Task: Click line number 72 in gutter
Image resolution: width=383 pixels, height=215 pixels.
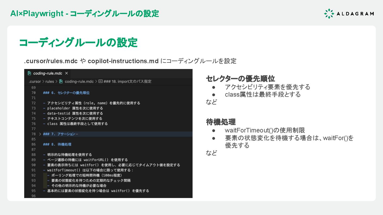Action: (34, 103)
